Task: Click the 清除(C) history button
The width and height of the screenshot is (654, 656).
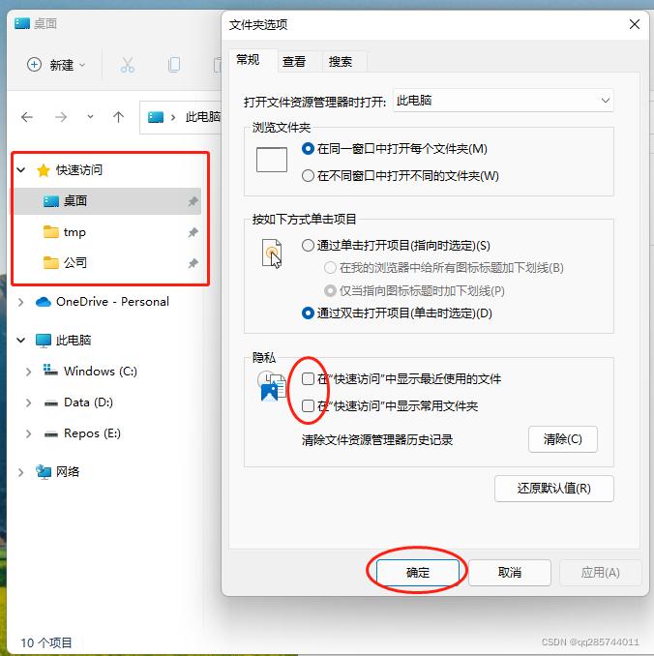Action: tap(563, 439)
